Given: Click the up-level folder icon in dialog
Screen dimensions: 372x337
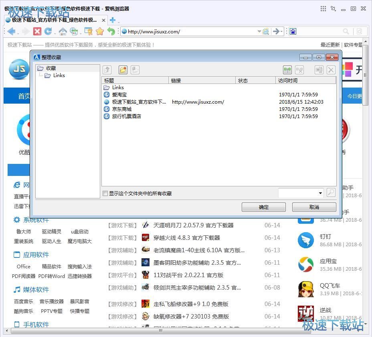Looking at the screenshot, I should pyautogui.click(x=107, y=70).
